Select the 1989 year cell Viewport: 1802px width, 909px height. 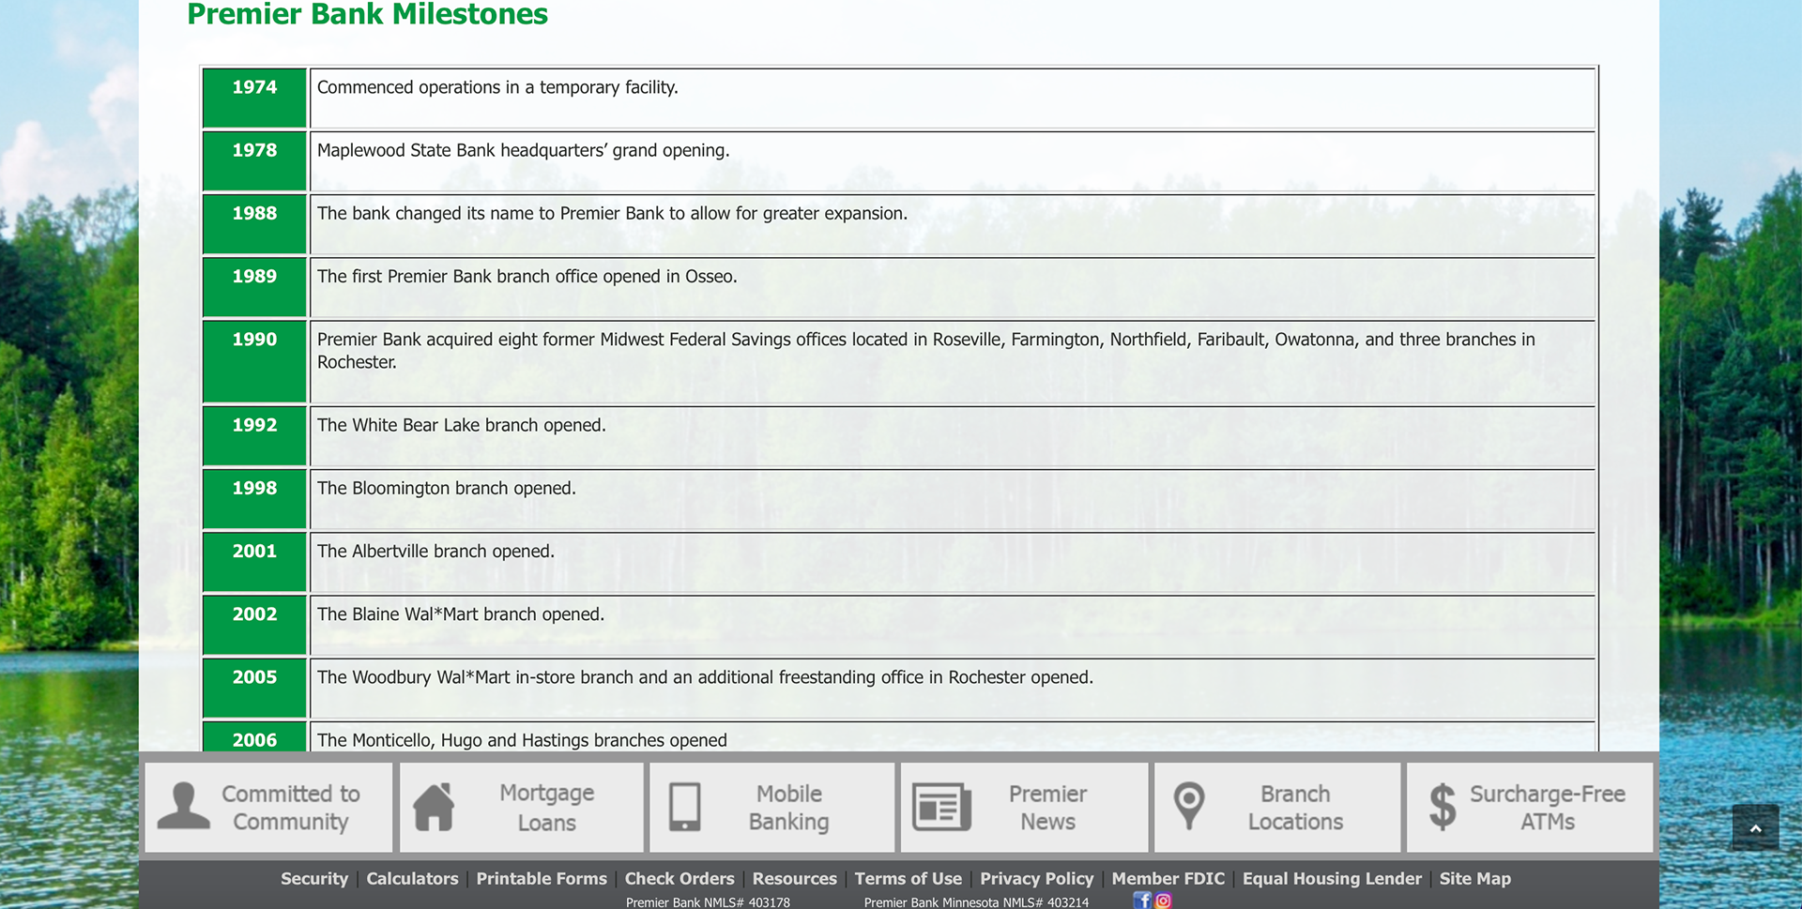(254, 286)
